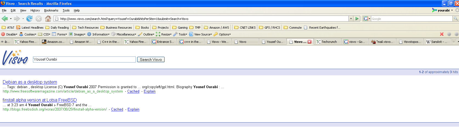Viewport: 459px width, 131px height.
Task: Click the Stop loading icon
Action: tap(39, 19)
